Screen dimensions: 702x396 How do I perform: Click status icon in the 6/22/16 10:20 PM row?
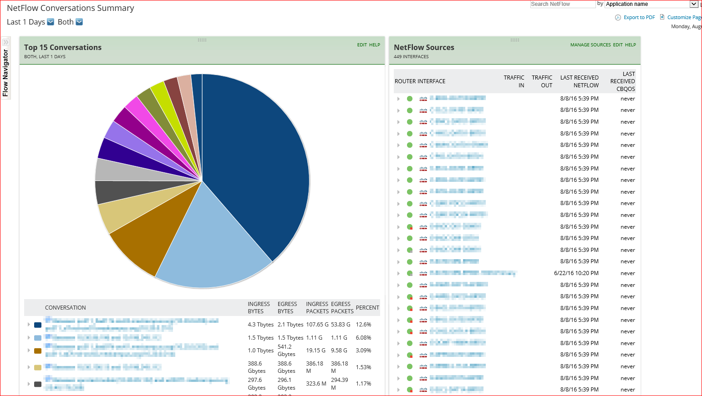410,274
